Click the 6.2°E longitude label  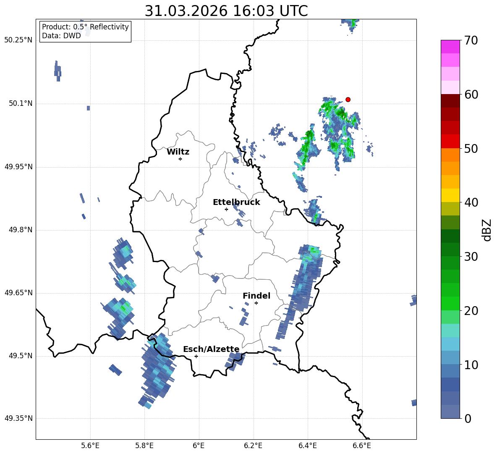pos(253,446)
